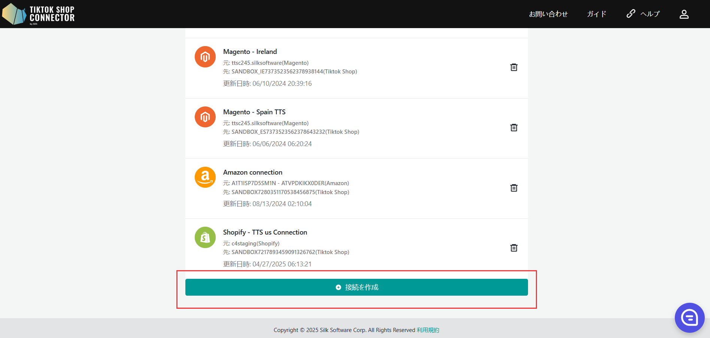Delete the Shopify - TTS us Connection
The image size is (710, 338).
(x=514, y=248)
